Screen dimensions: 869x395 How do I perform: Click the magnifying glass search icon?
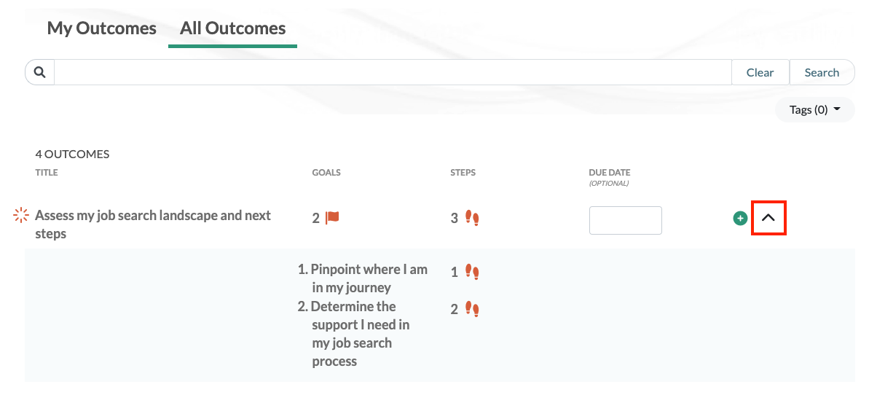[40, 72]
